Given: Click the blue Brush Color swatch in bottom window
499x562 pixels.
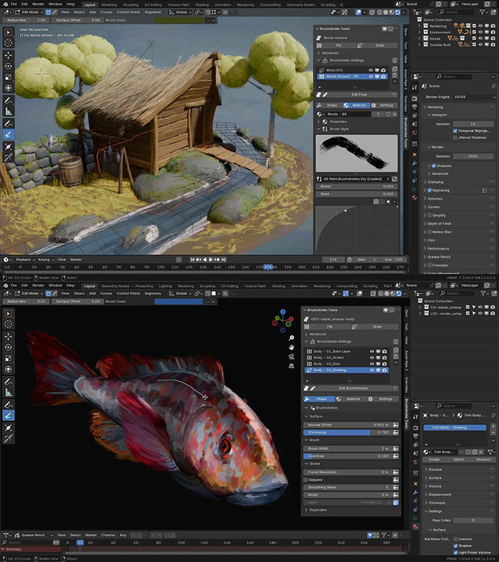Looking at the screenshot, I should [x=178, y=302].
